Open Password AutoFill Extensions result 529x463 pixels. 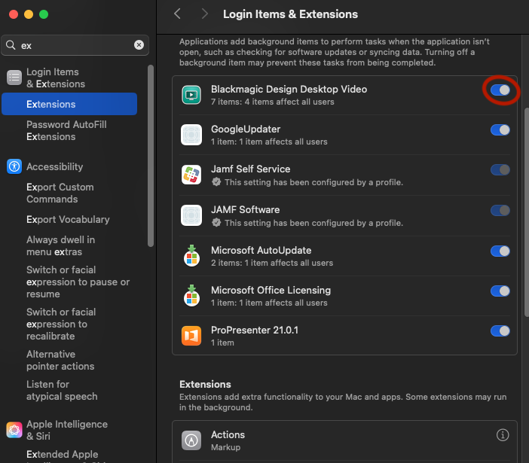tap(66, 130)
